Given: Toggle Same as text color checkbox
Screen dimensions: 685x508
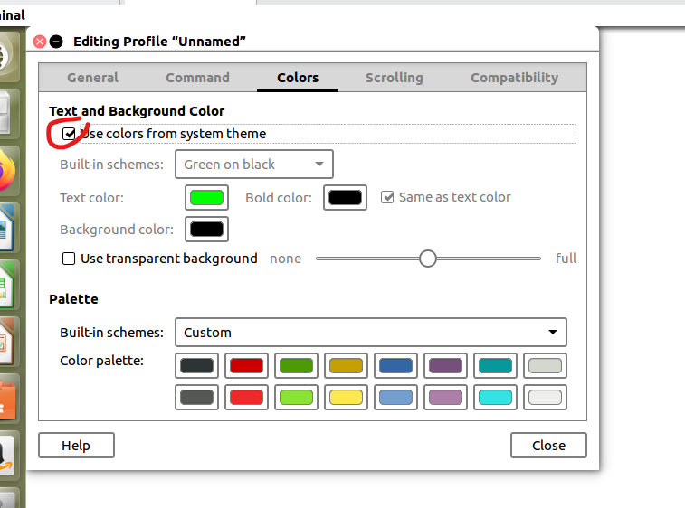Looking at the screenshot, I should (387, 197).
